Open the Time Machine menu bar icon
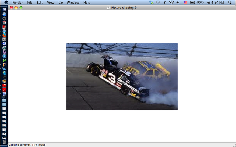Image resolution: width=236 pixels, height=147 pixels. pyautogui.click(x=158, y=3)
